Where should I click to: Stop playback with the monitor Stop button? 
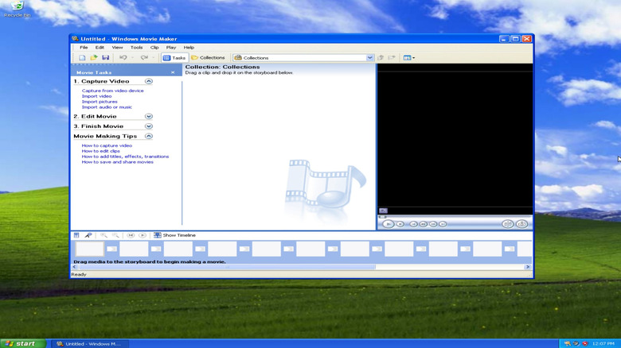point(400,224)
